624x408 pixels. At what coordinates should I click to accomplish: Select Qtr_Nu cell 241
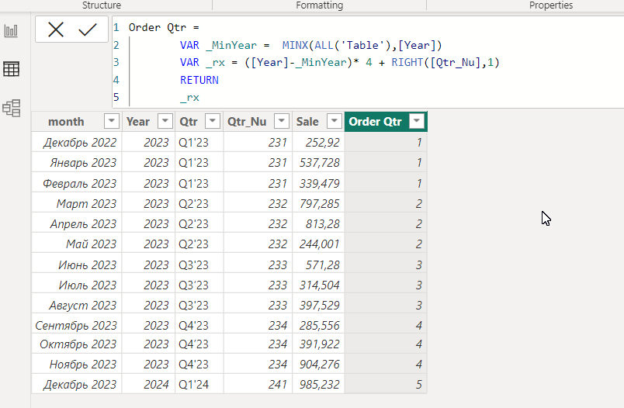258,385
